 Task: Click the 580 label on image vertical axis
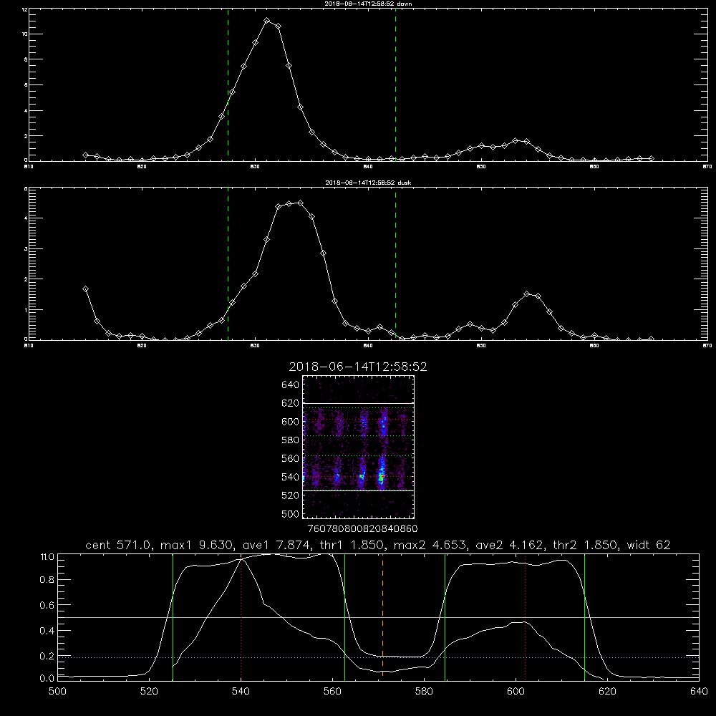click(x=291, y=440)
